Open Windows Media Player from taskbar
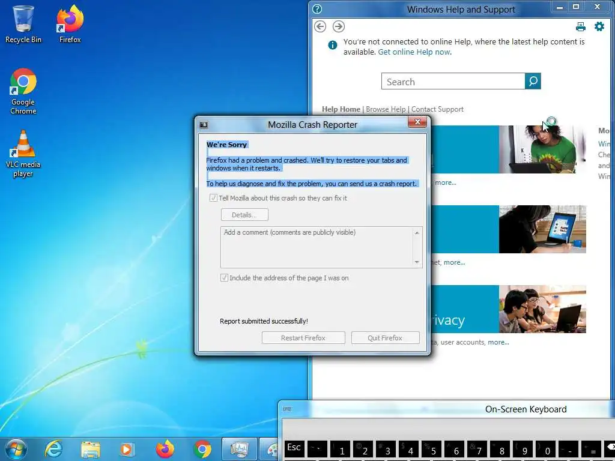615x461 pixels. 127,450
